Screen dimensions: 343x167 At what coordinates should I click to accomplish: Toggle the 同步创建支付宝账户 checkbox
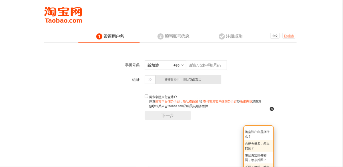click(x=146, y=96)
